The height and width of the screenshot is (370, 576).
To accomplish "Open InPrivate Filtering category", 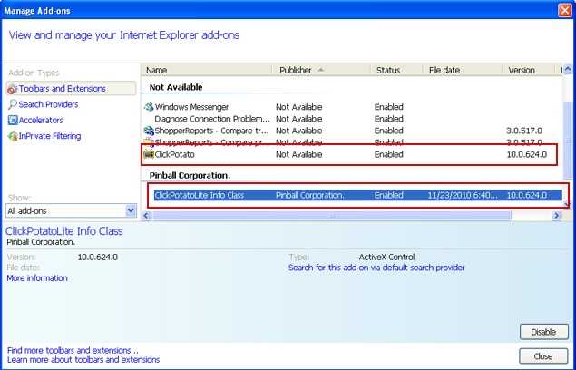I will [x=50, y=136].
